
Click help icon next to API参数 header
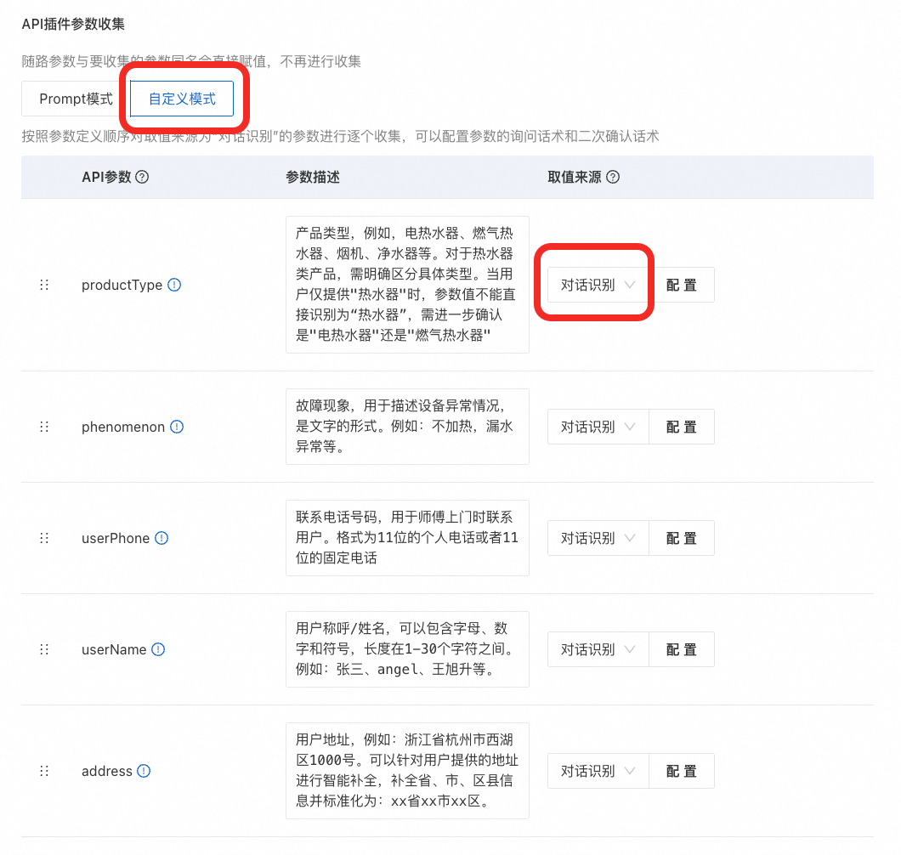tap(142, 177)
